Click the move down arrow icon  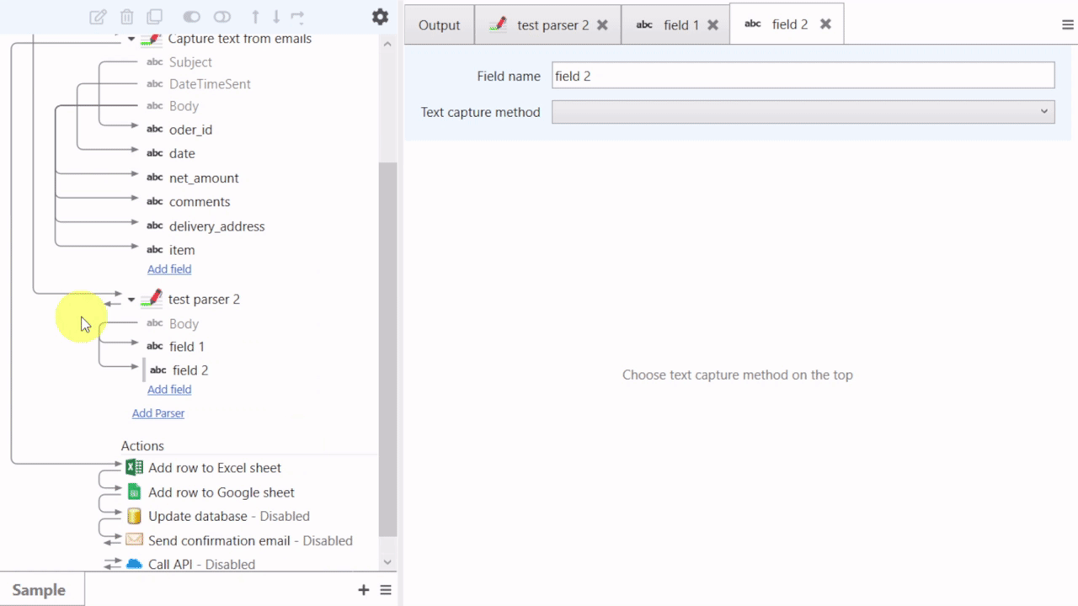pyautogui.click(x=276, y=17)
